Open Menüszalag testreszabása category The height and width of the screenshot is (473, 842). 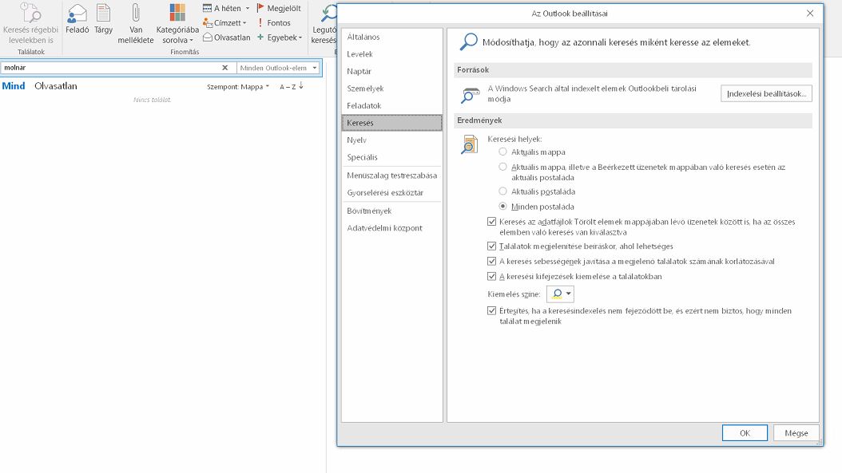click(x=391, y=175)
